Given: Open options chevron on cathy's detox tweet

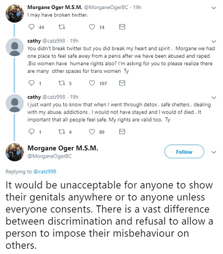Looking at the screenshot, I should (214, 97).
